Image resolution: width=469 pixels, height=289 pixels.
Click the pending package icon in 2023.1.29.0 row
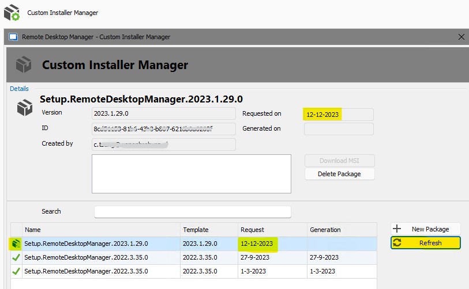click(16, 244)
